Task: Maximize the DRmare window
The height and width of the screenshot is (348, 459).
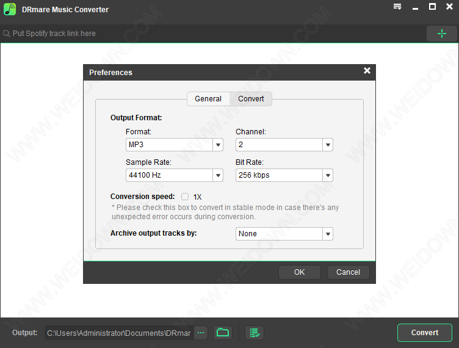Action: [432, 7]
